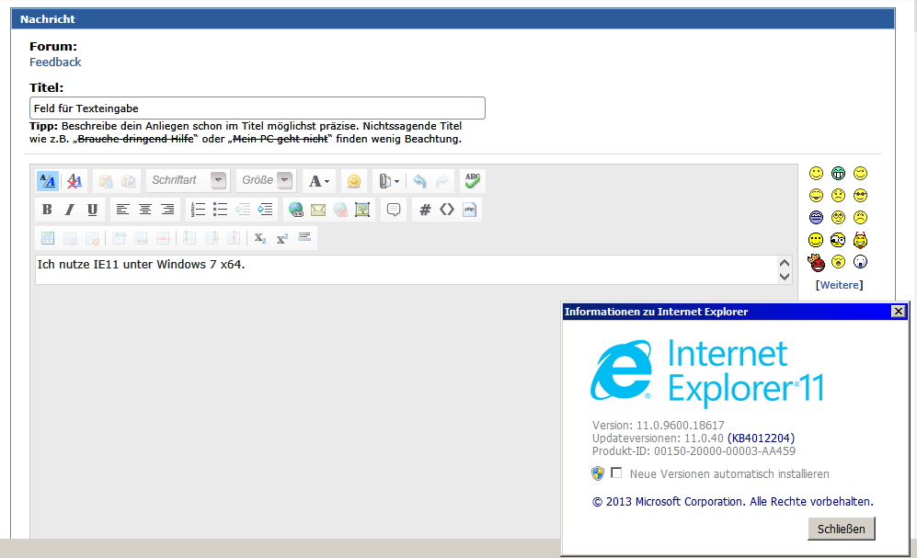The image size is (917, 558).
Task: Click insert table column left icon
Action: click(x=189, y=238)
